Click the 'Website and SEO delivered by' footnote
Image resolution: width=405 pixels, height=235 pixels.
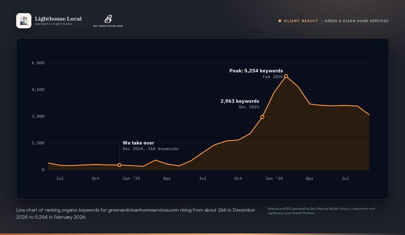coord(321,211)
